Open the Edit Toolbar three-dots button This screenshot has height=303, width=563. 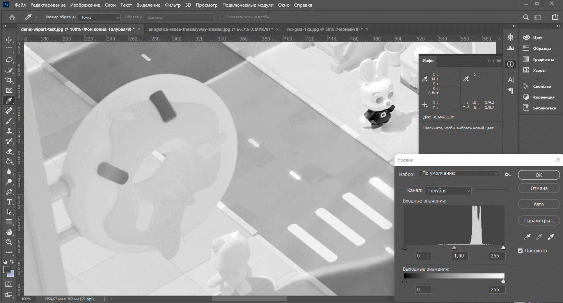pyautogui.click(x=9, y=252)
